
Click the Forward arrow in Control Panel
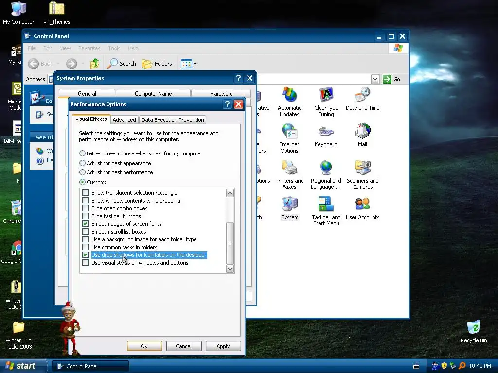click(71, 64)
